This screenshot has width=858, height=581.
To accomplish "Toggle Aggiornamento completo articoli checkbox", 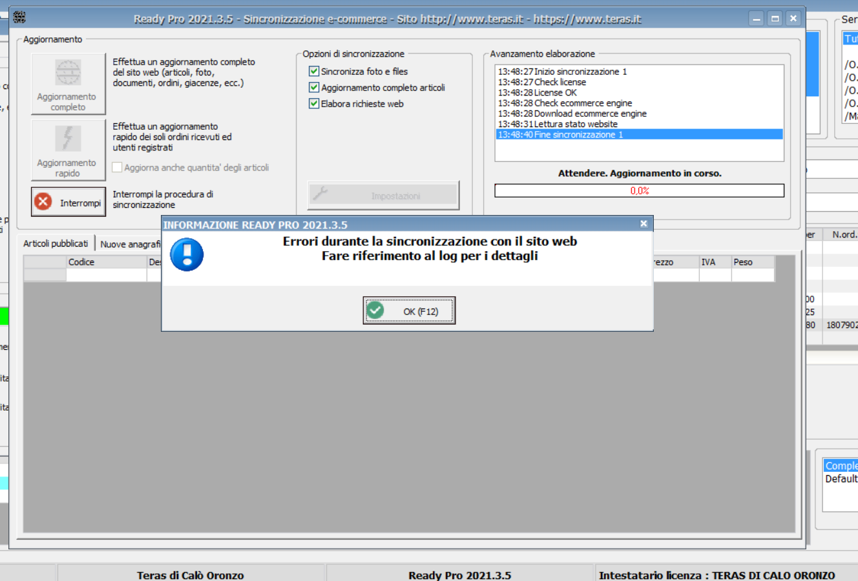I will (314, 87).
